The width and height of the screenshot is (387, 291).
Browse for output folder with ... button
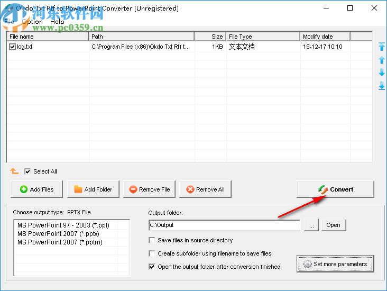coord(311,225)
